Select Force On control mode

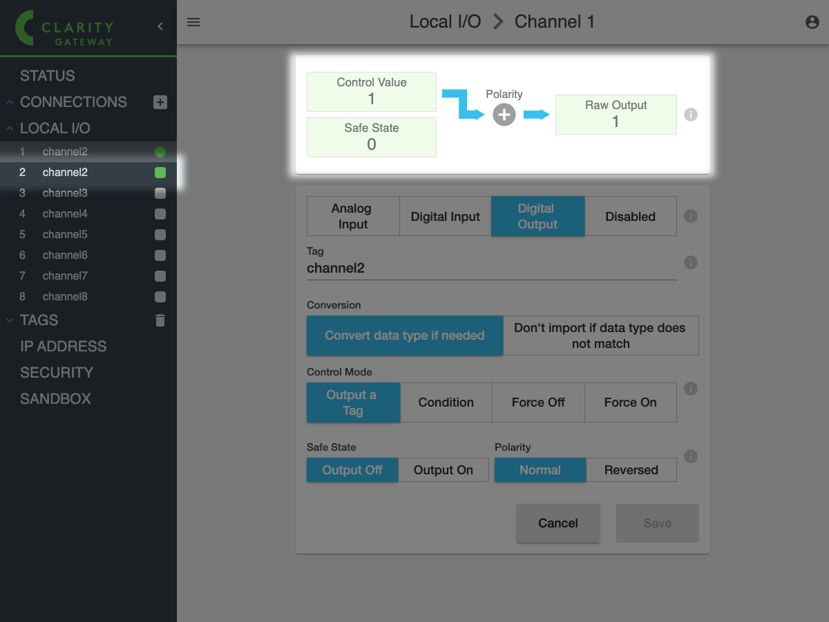click(x=630, y=402)
